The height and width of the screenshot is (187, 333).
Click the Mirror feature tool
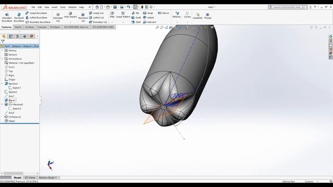[x=163, y=13]
